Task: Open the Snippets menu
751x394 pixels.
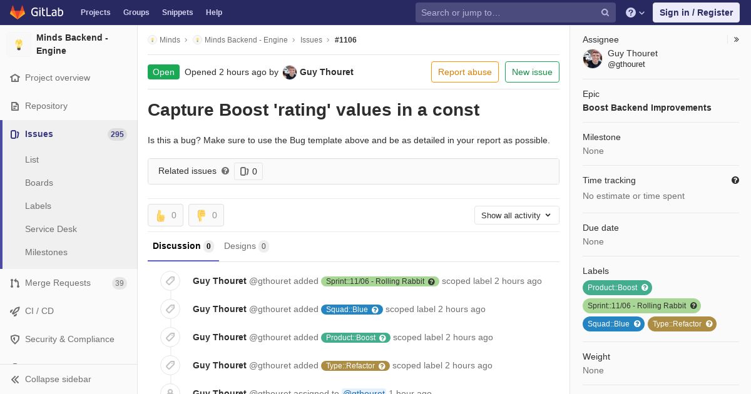Action: pyautogui.click(x=178, y=13)
